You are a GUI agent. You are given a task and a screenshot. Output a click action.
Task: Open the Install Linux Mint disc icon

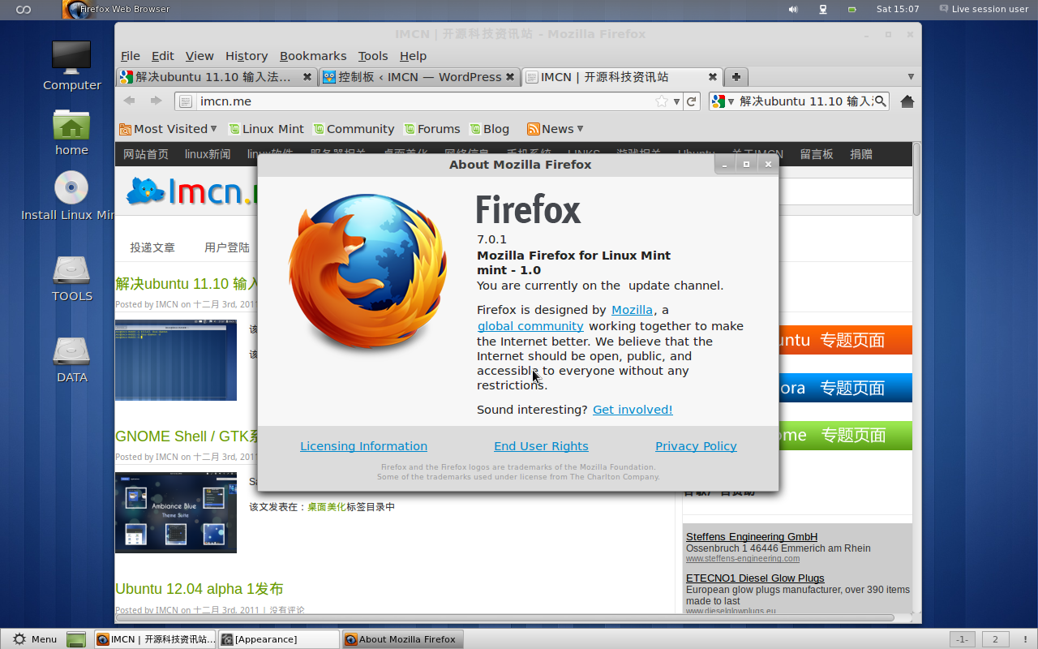[71, 187]
